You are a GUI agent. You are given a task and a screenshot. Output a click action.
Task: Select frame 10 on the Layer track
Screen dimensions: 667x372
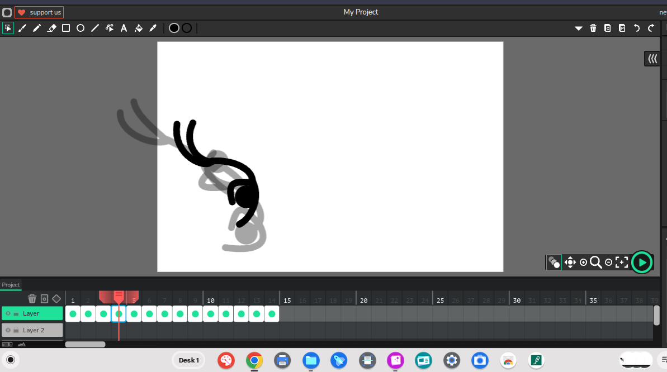point(210,314)
